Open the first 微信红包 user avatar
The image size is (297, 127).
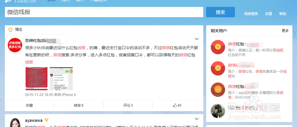218,47
